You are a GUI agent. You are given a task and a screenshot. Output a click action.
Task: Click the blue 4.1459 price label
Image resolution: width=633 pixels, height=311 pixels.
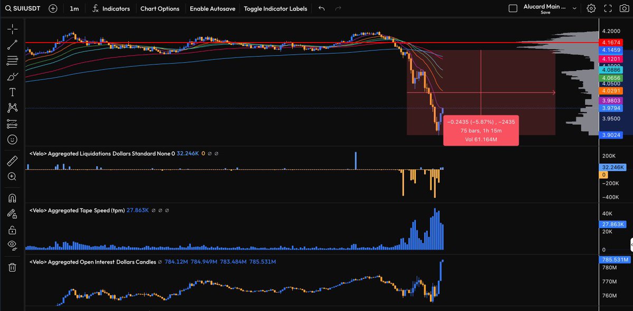point(610,49)
